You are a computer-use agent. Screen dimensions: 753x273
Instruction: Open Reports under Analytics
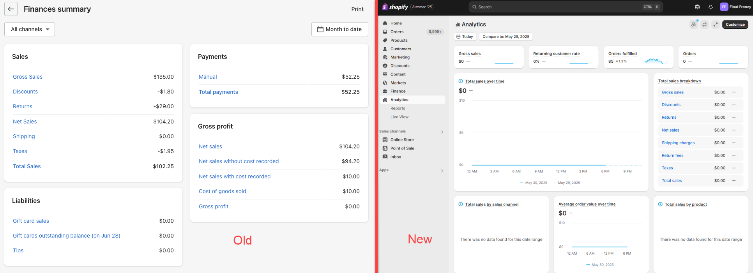398,109
